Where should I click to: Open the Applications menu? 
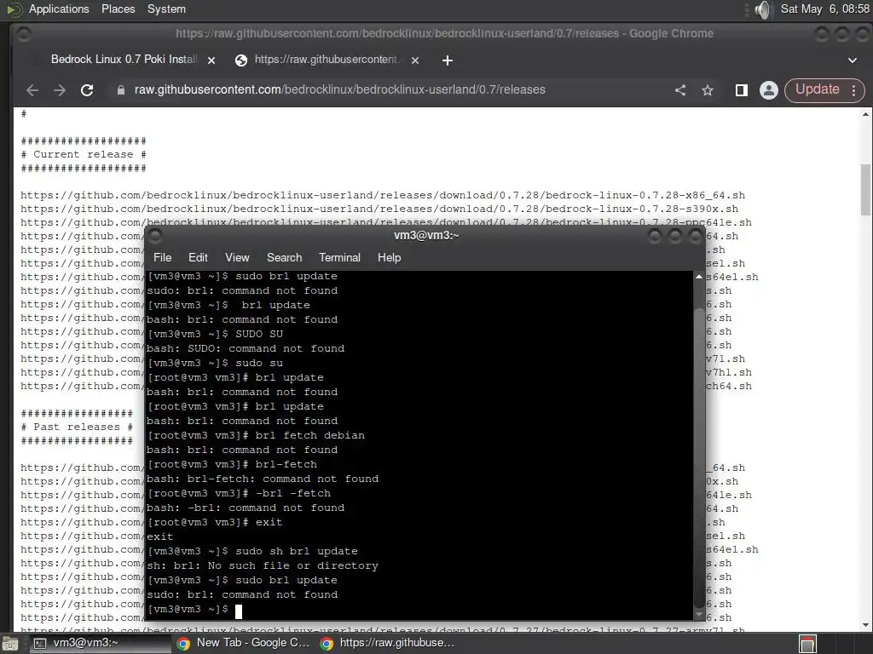tap(59, 9)
